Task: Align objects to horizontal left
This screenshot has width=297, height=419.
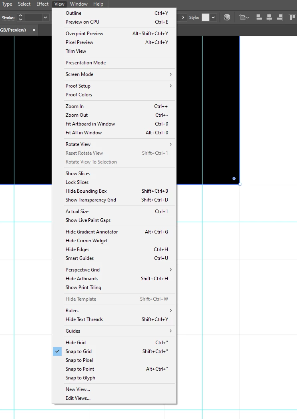Action: point(259,17)
